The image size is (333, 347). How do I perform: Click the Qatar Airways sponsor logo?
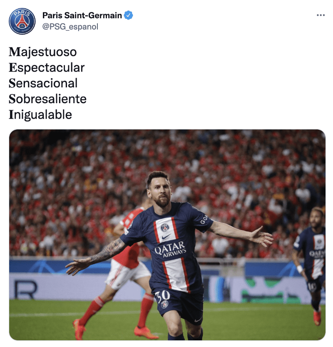pos(171,250)
